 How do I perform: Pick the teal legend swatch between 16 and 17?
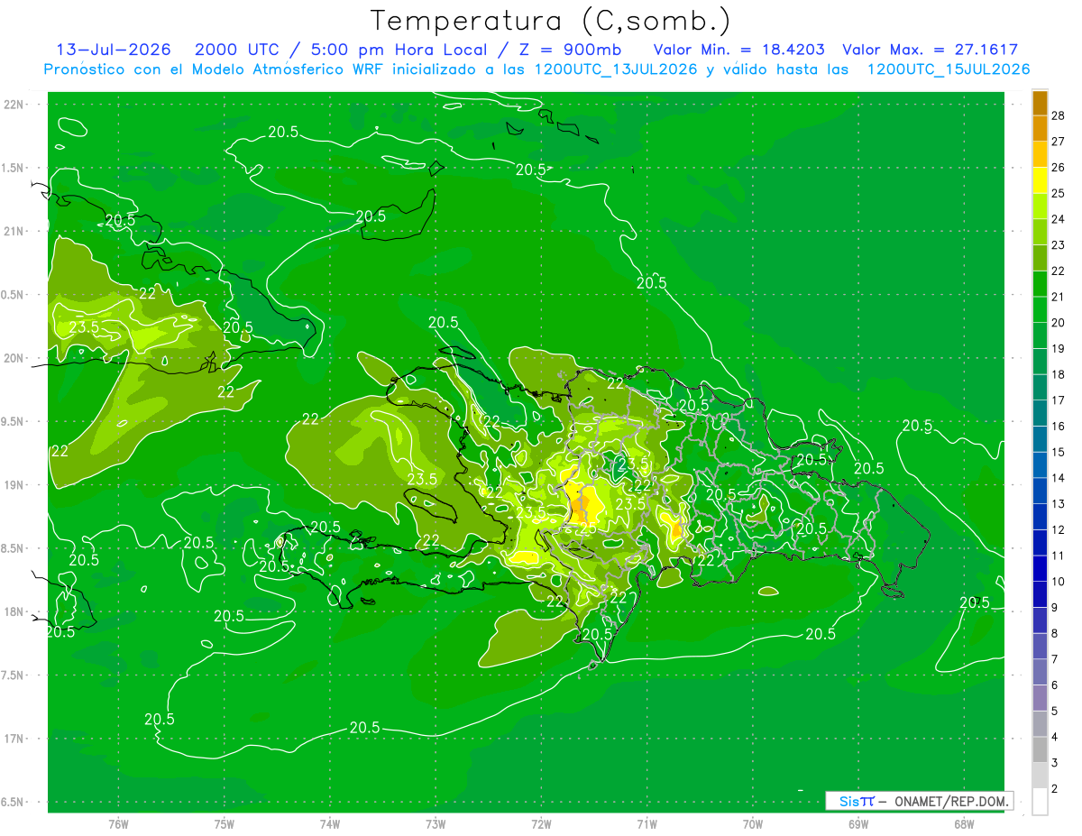click(x=1040, y=413)
